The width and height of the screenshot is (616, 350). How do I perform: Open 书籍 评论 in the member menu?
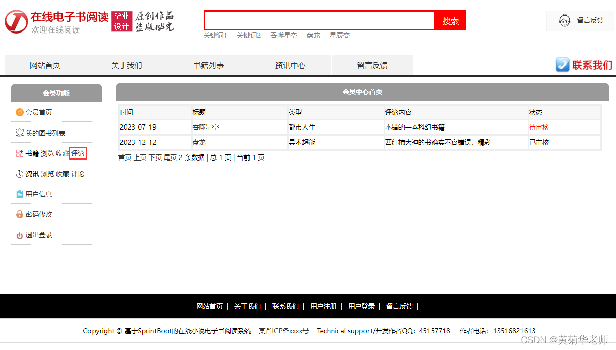(78, 153)
